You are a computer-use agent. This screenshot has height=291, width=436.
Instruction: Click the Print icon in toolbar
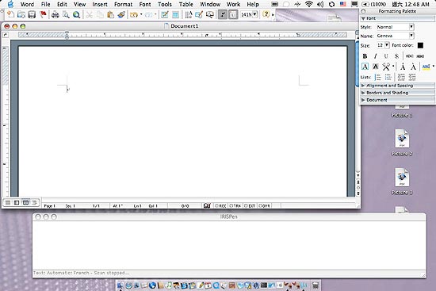coord(55,14)
